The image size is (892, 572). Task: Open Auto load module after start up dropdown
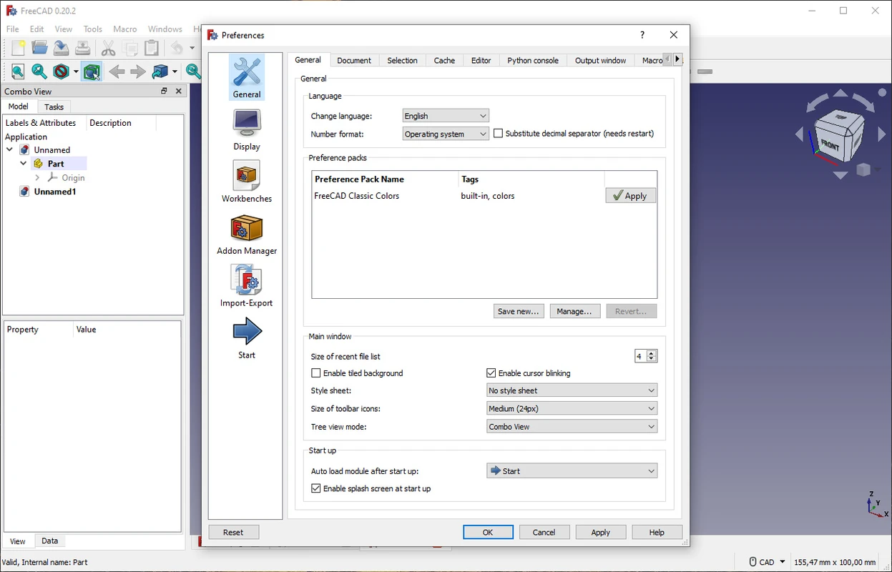pyautogui.click(x=572, y=470)
